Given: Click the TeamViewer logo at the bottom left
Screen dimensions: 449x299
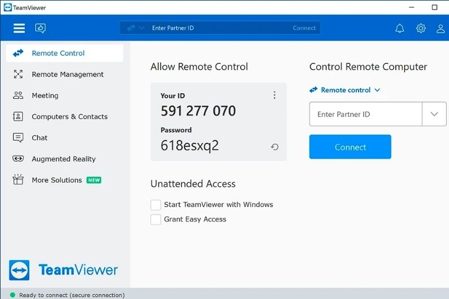Looking at the screenshot, I should click(63, 270).
